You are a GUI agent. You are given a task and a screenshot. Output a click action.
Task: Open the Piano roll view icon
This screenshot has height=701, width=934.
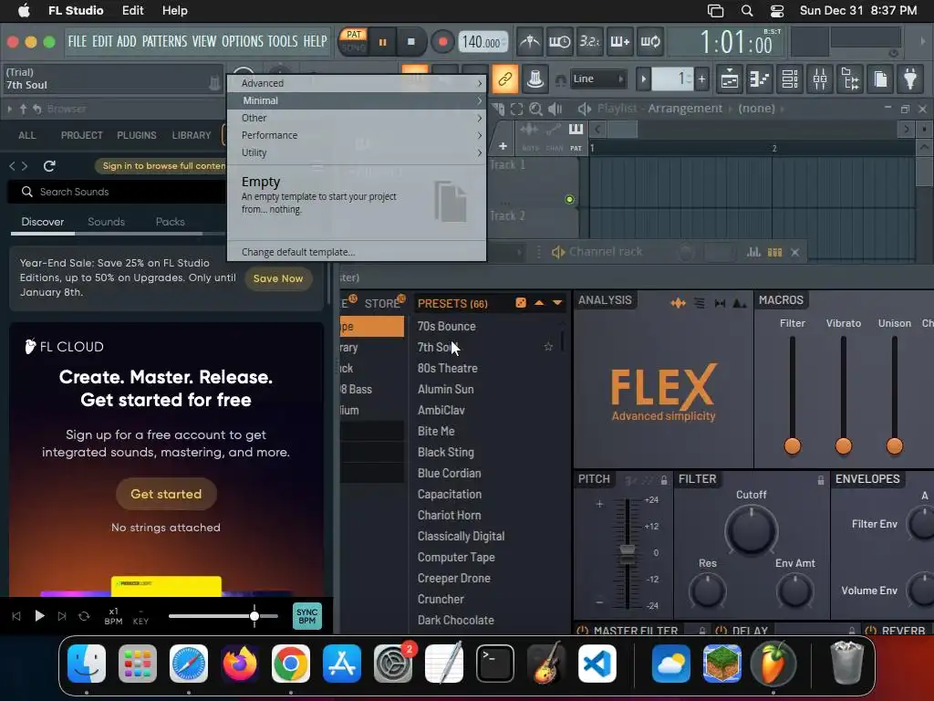click(760, 78)
